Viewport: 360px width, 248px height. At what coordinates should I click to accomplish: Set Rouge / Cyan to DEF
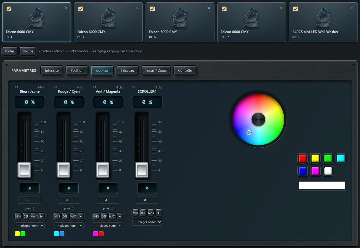(x=65, y=216)
